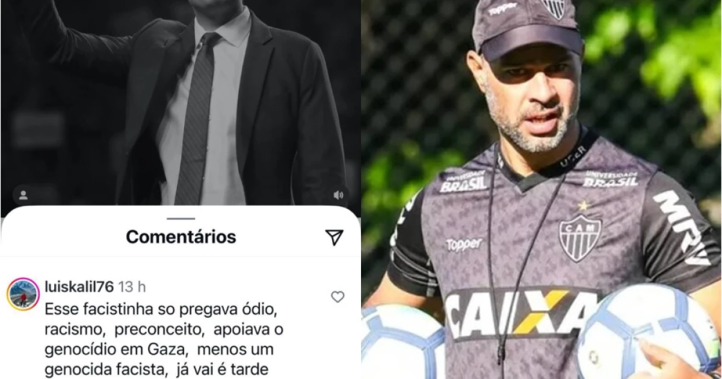Tap the tagged people icon on video
Screen dimensions: 722x379
[x=23, y=195]
